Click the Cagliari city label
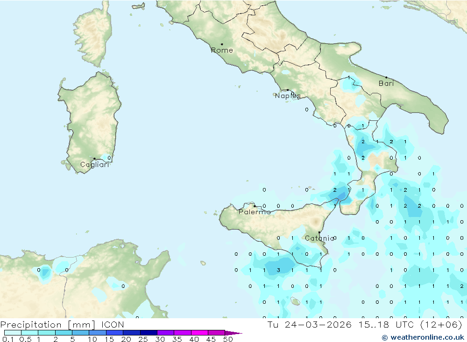The image size is (467, 342). [95, 165]
